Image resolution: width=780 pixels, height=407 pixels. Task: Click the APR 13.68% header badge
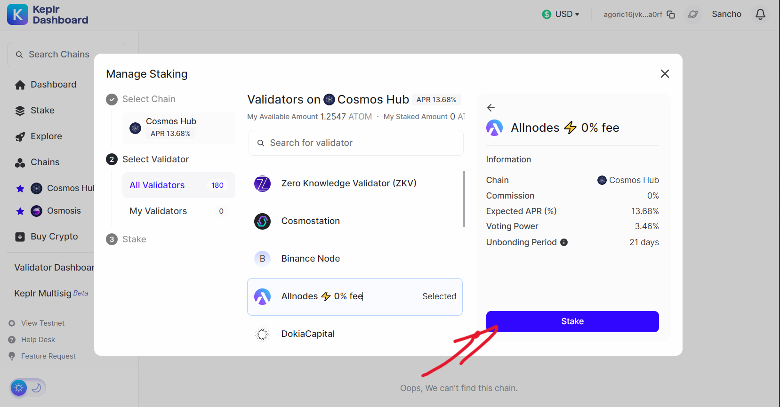click(436, 100)
